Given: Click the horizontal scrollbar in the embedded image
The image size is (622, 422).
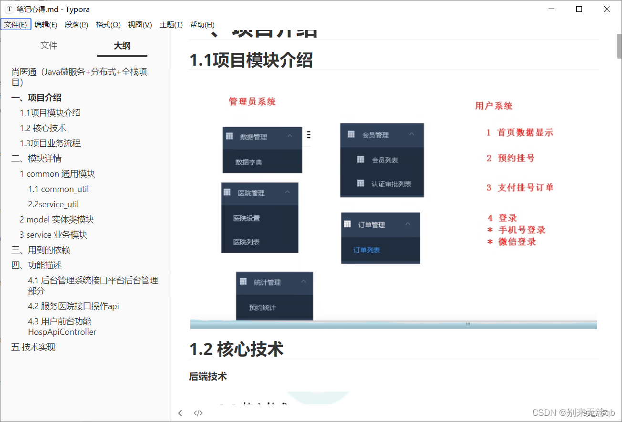Looking at the screenshot, I should [x=394, y=324].
